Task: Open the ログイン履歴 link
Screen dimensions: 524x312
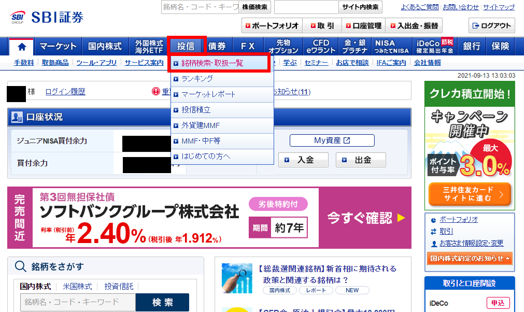Action: pos(65,92)
